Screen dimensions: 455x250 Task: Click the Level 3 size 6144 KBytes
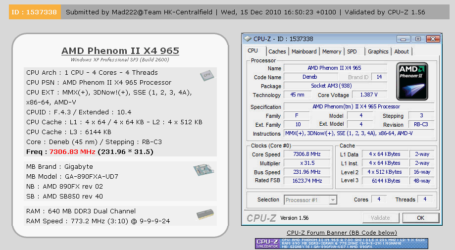pos(385,181)
